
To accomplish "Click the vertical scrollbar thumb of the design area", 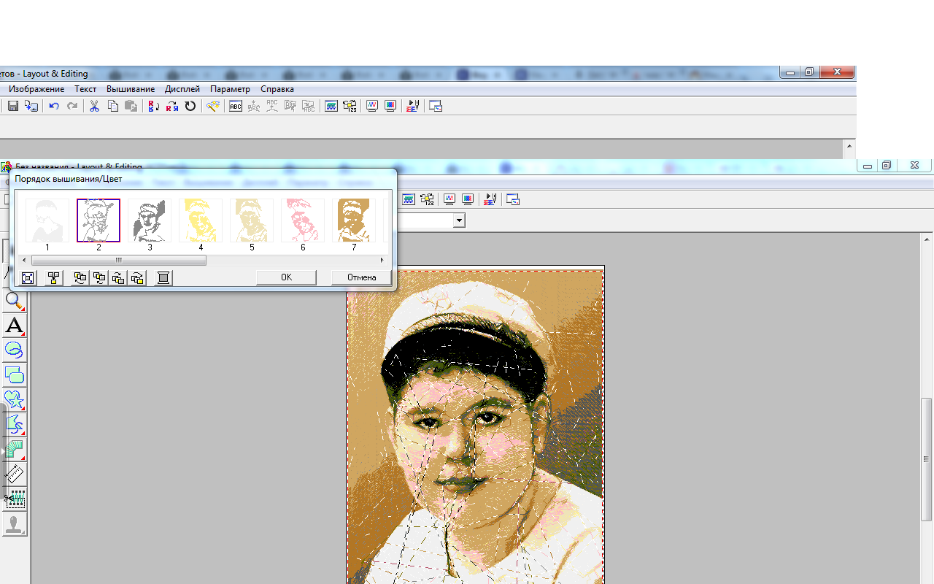I will point(927,459).
